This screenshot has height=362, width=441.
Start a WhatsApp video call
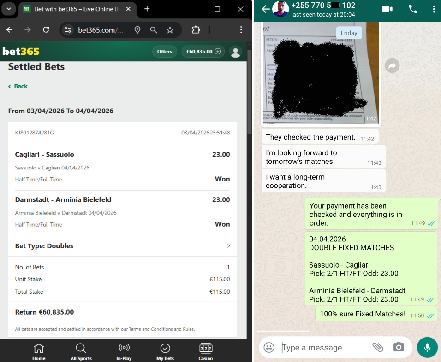(x=387, y=9)
